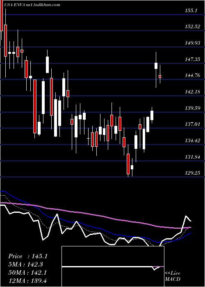Click the 137.01 price axis label
This screenshot has height=287, width=205.
192,124
